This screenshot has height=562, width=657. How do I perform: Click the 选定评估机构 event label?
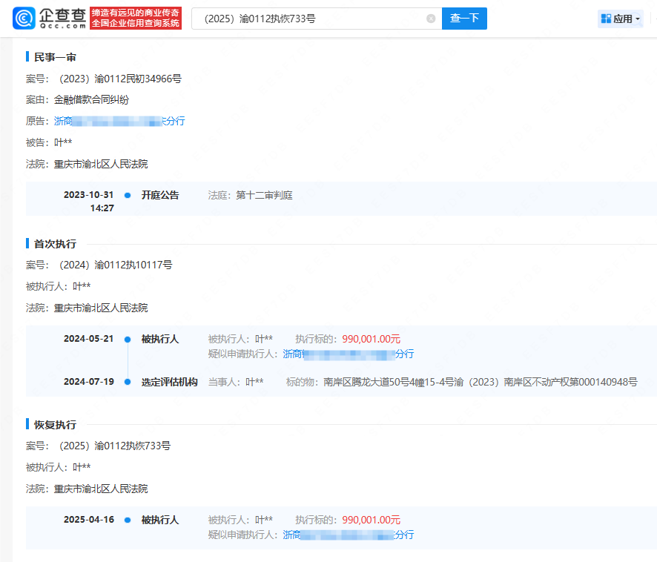[x=169, y=383]
